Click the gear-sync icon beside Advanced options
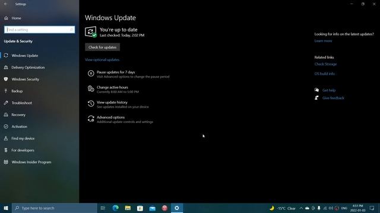380x213 pixels. tap(91, 118)
